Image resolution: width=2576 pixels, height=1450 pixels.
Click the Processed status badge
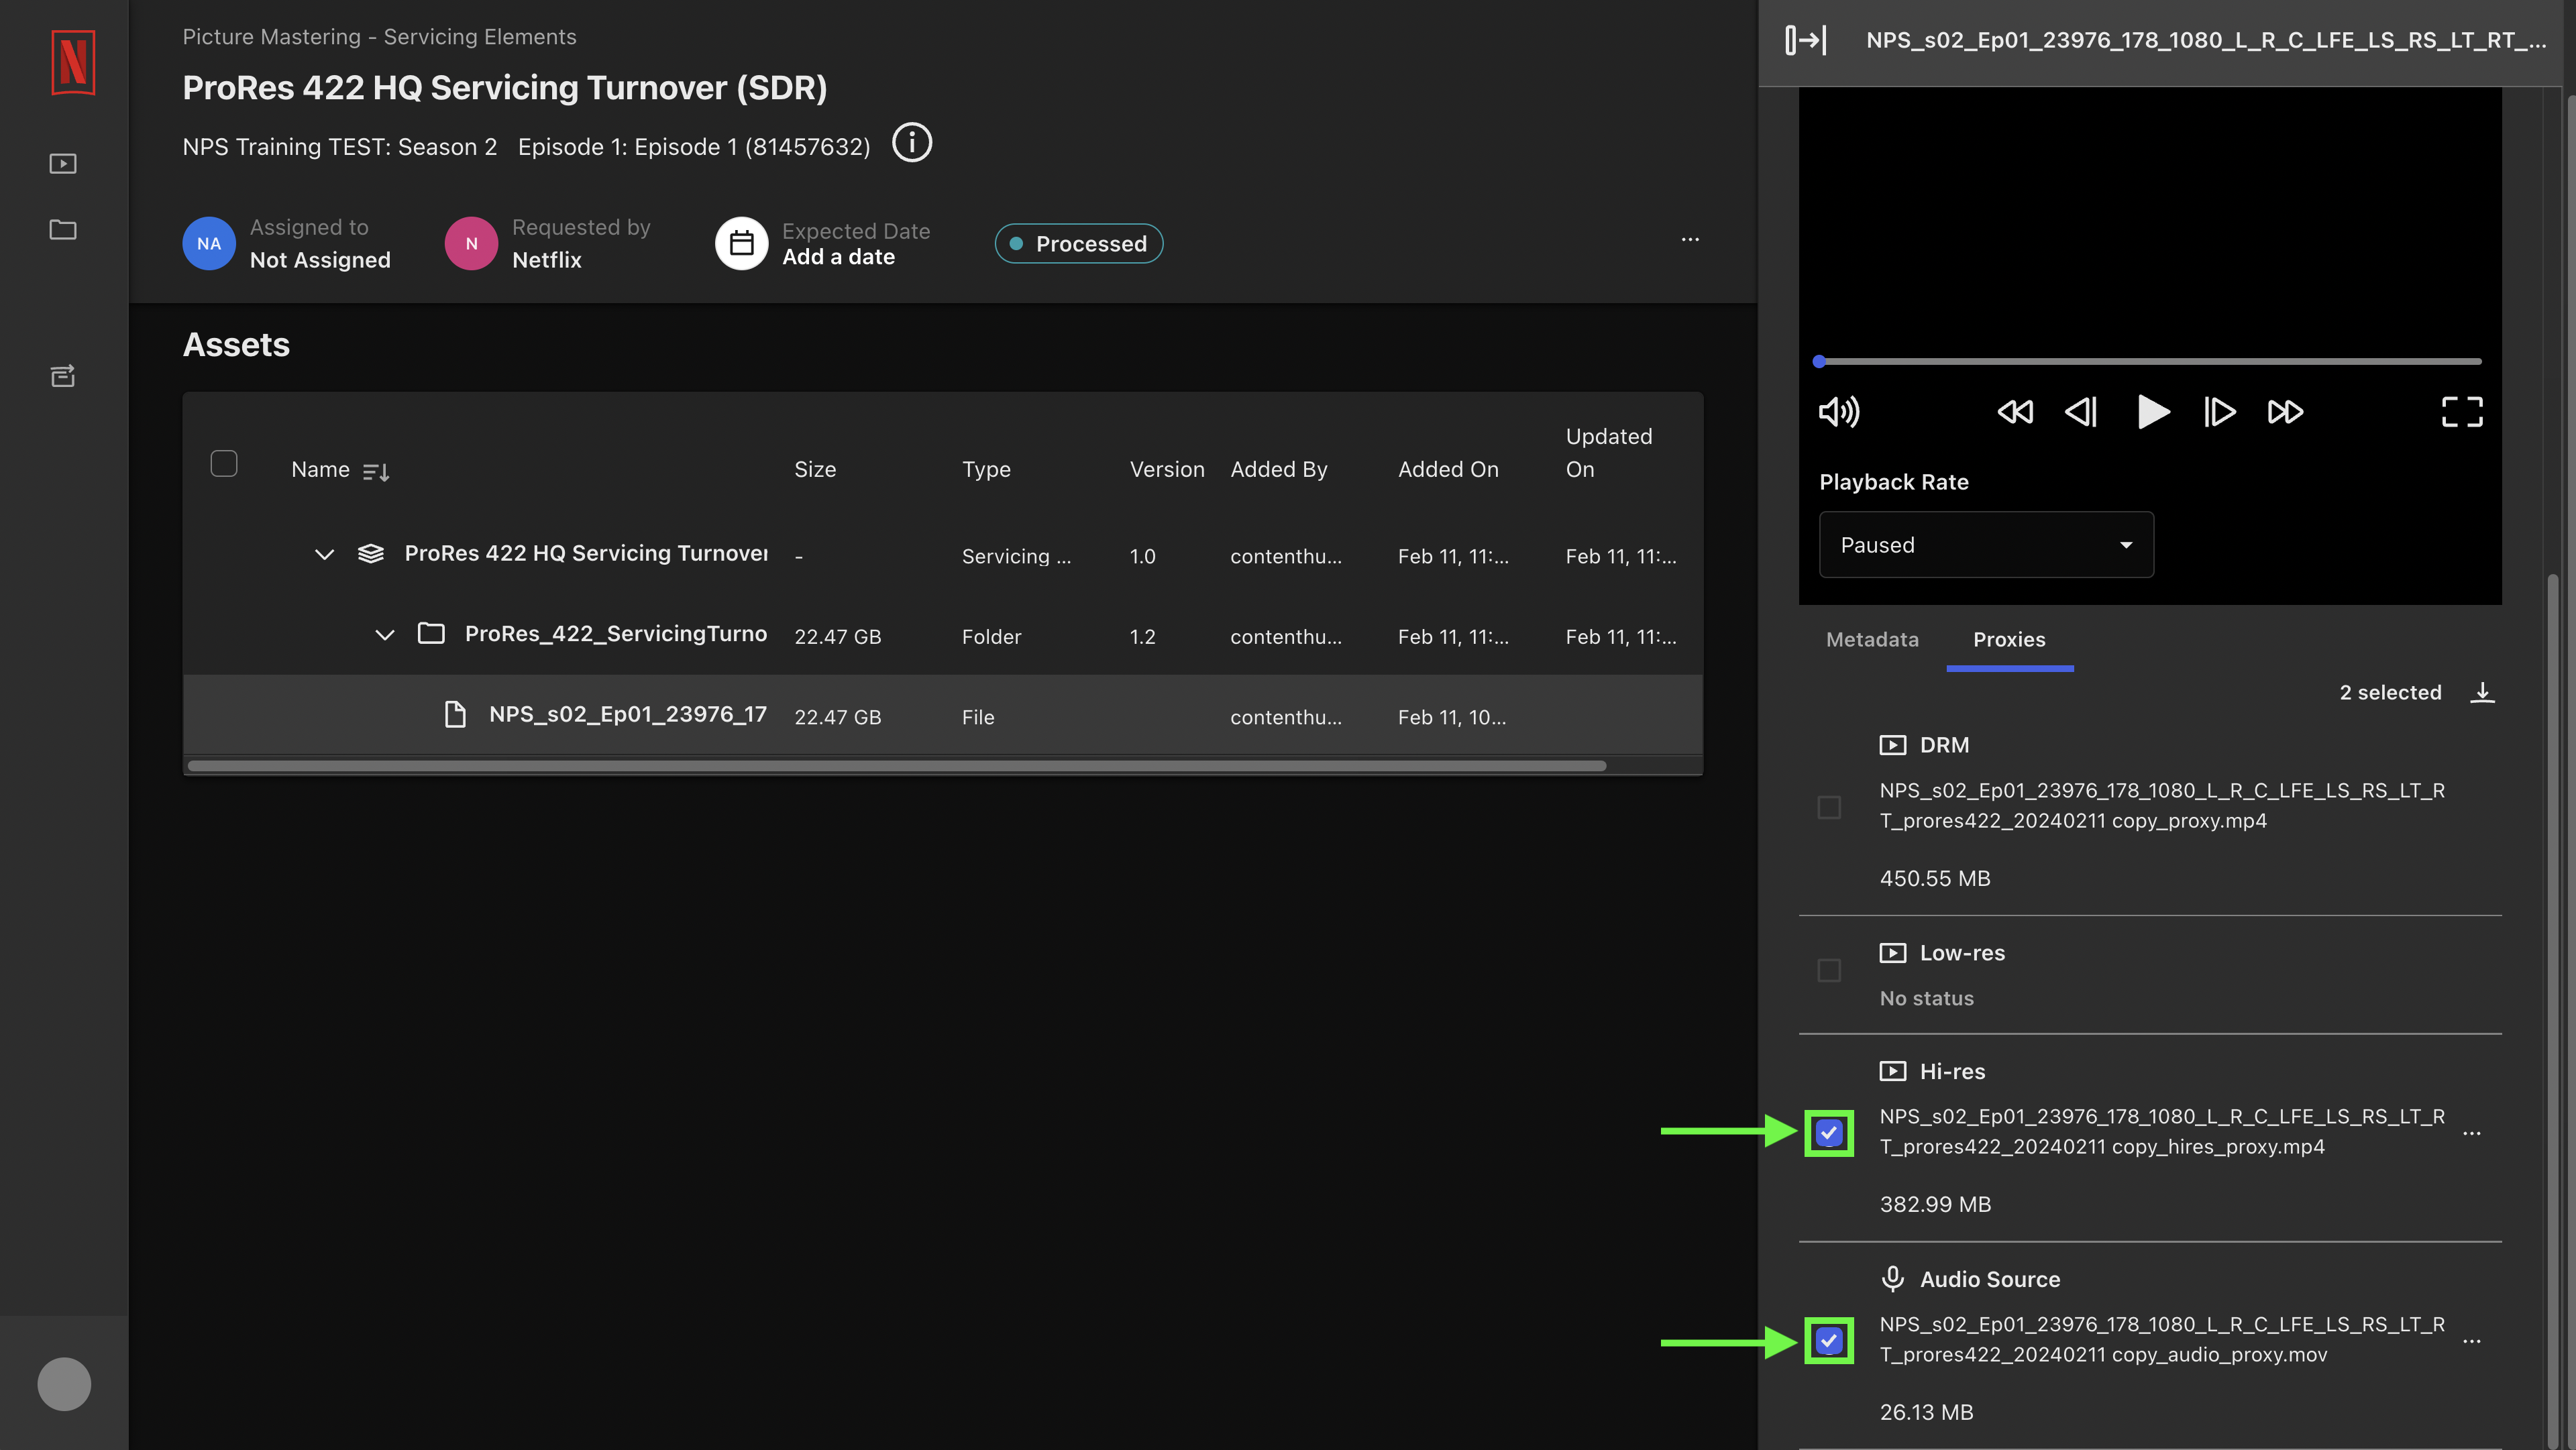point(1078,244)
